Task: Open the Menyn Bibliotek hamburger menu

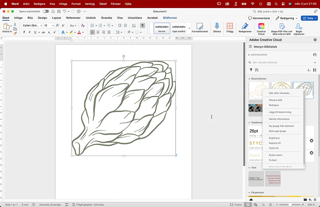Action: [x=250, y=47]
